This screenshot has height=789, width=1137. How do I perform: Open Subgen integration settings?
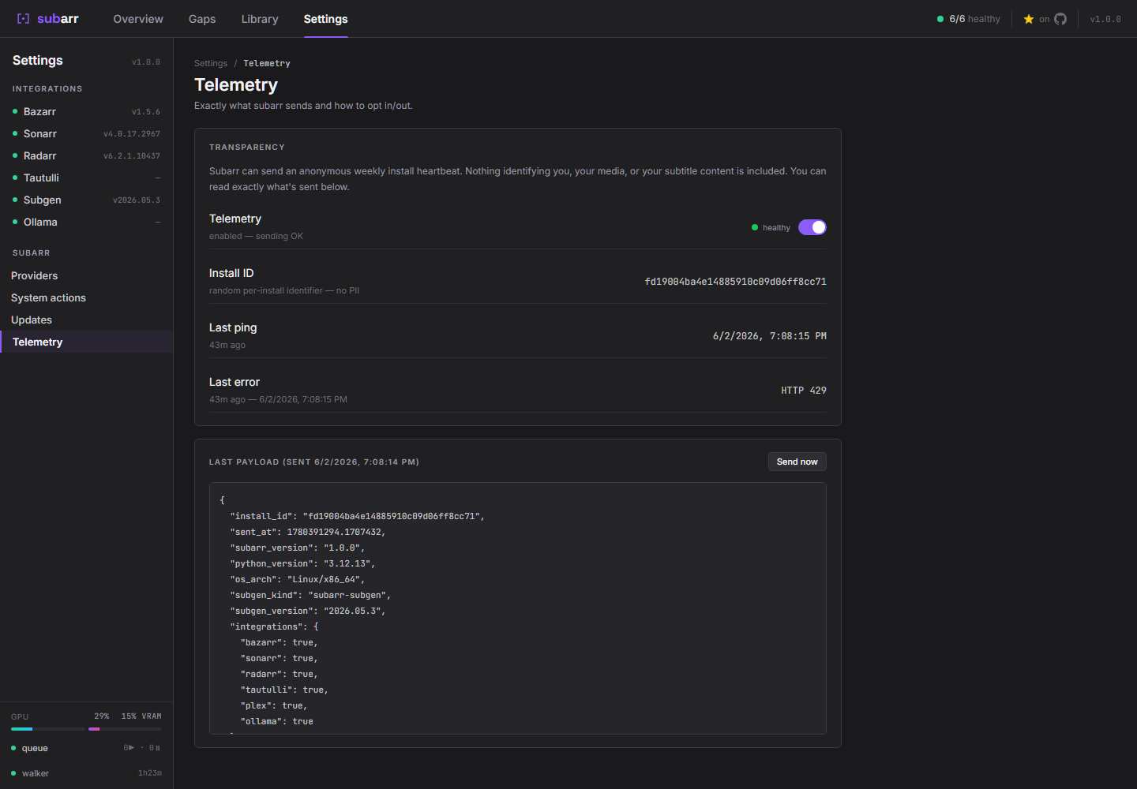[87, 200]
